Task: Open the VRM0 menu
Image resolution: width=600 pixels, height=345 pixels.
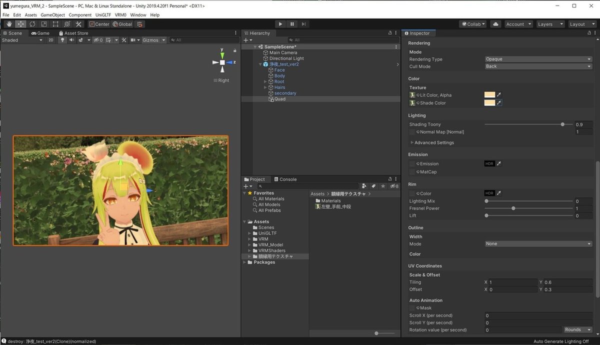Action: click(120, 15)
